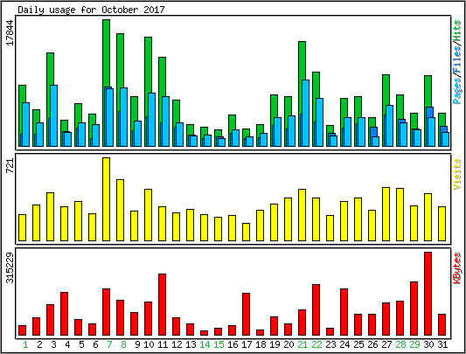Click the red KBytes bar for day 22
Screen dimensions: 466x354
316,309
